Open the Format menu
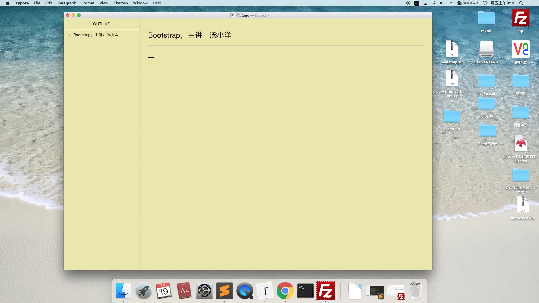539x303 pixels. (88, 3)
